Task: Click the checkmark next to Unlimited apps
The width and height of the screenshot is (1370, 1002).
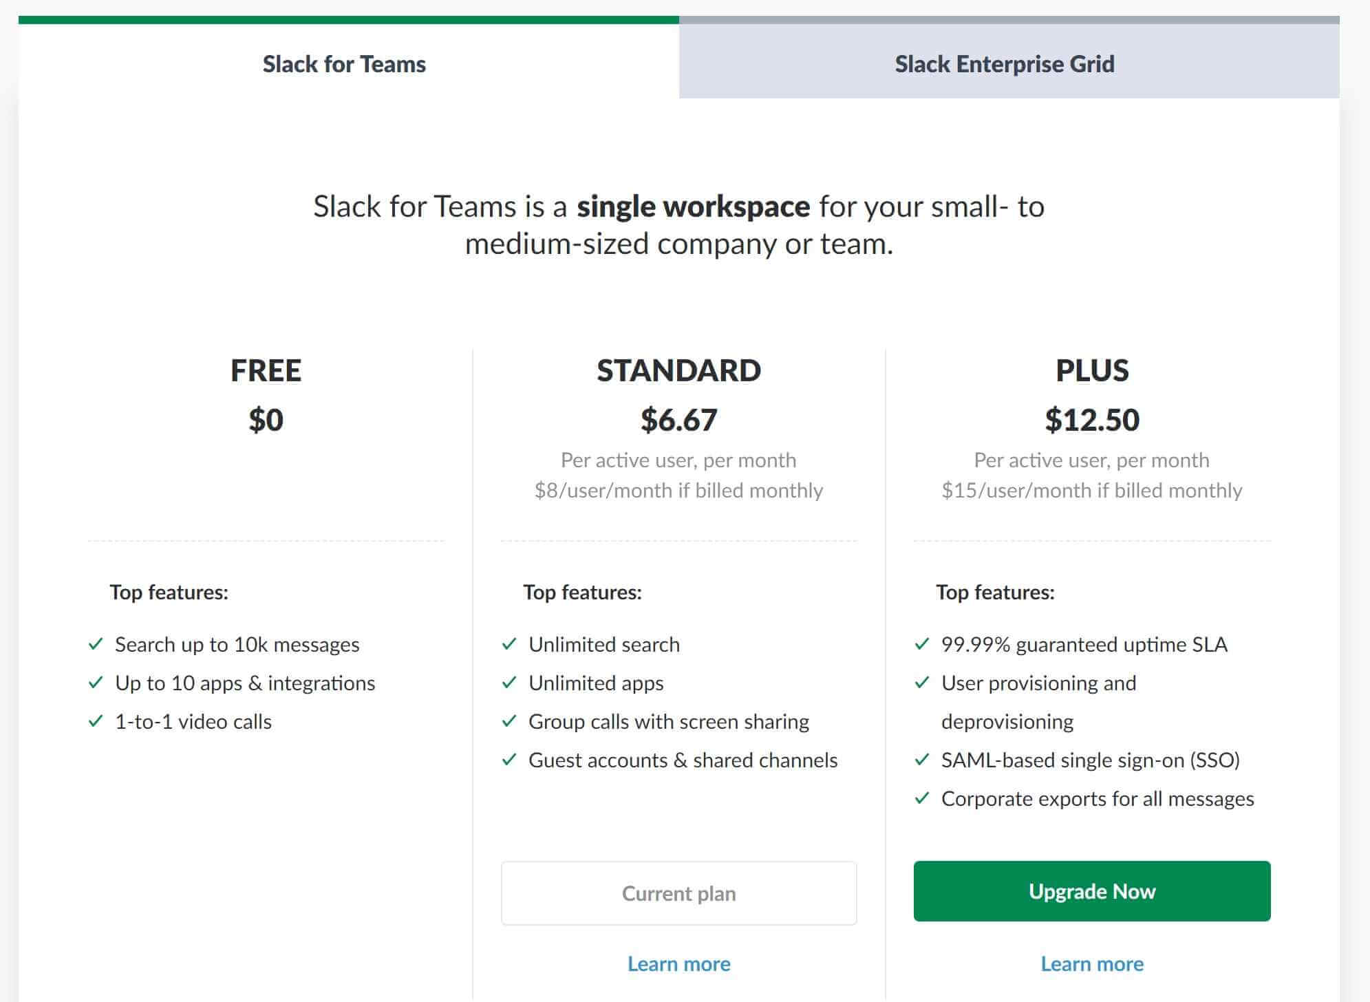Action: pyautogui.click(x=509, y=683)
